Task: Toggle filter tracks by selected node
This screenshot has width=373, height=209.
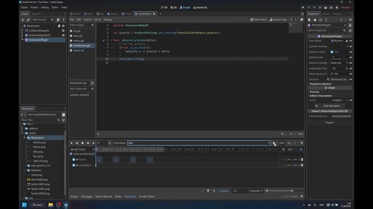Action: pos(208,191)
